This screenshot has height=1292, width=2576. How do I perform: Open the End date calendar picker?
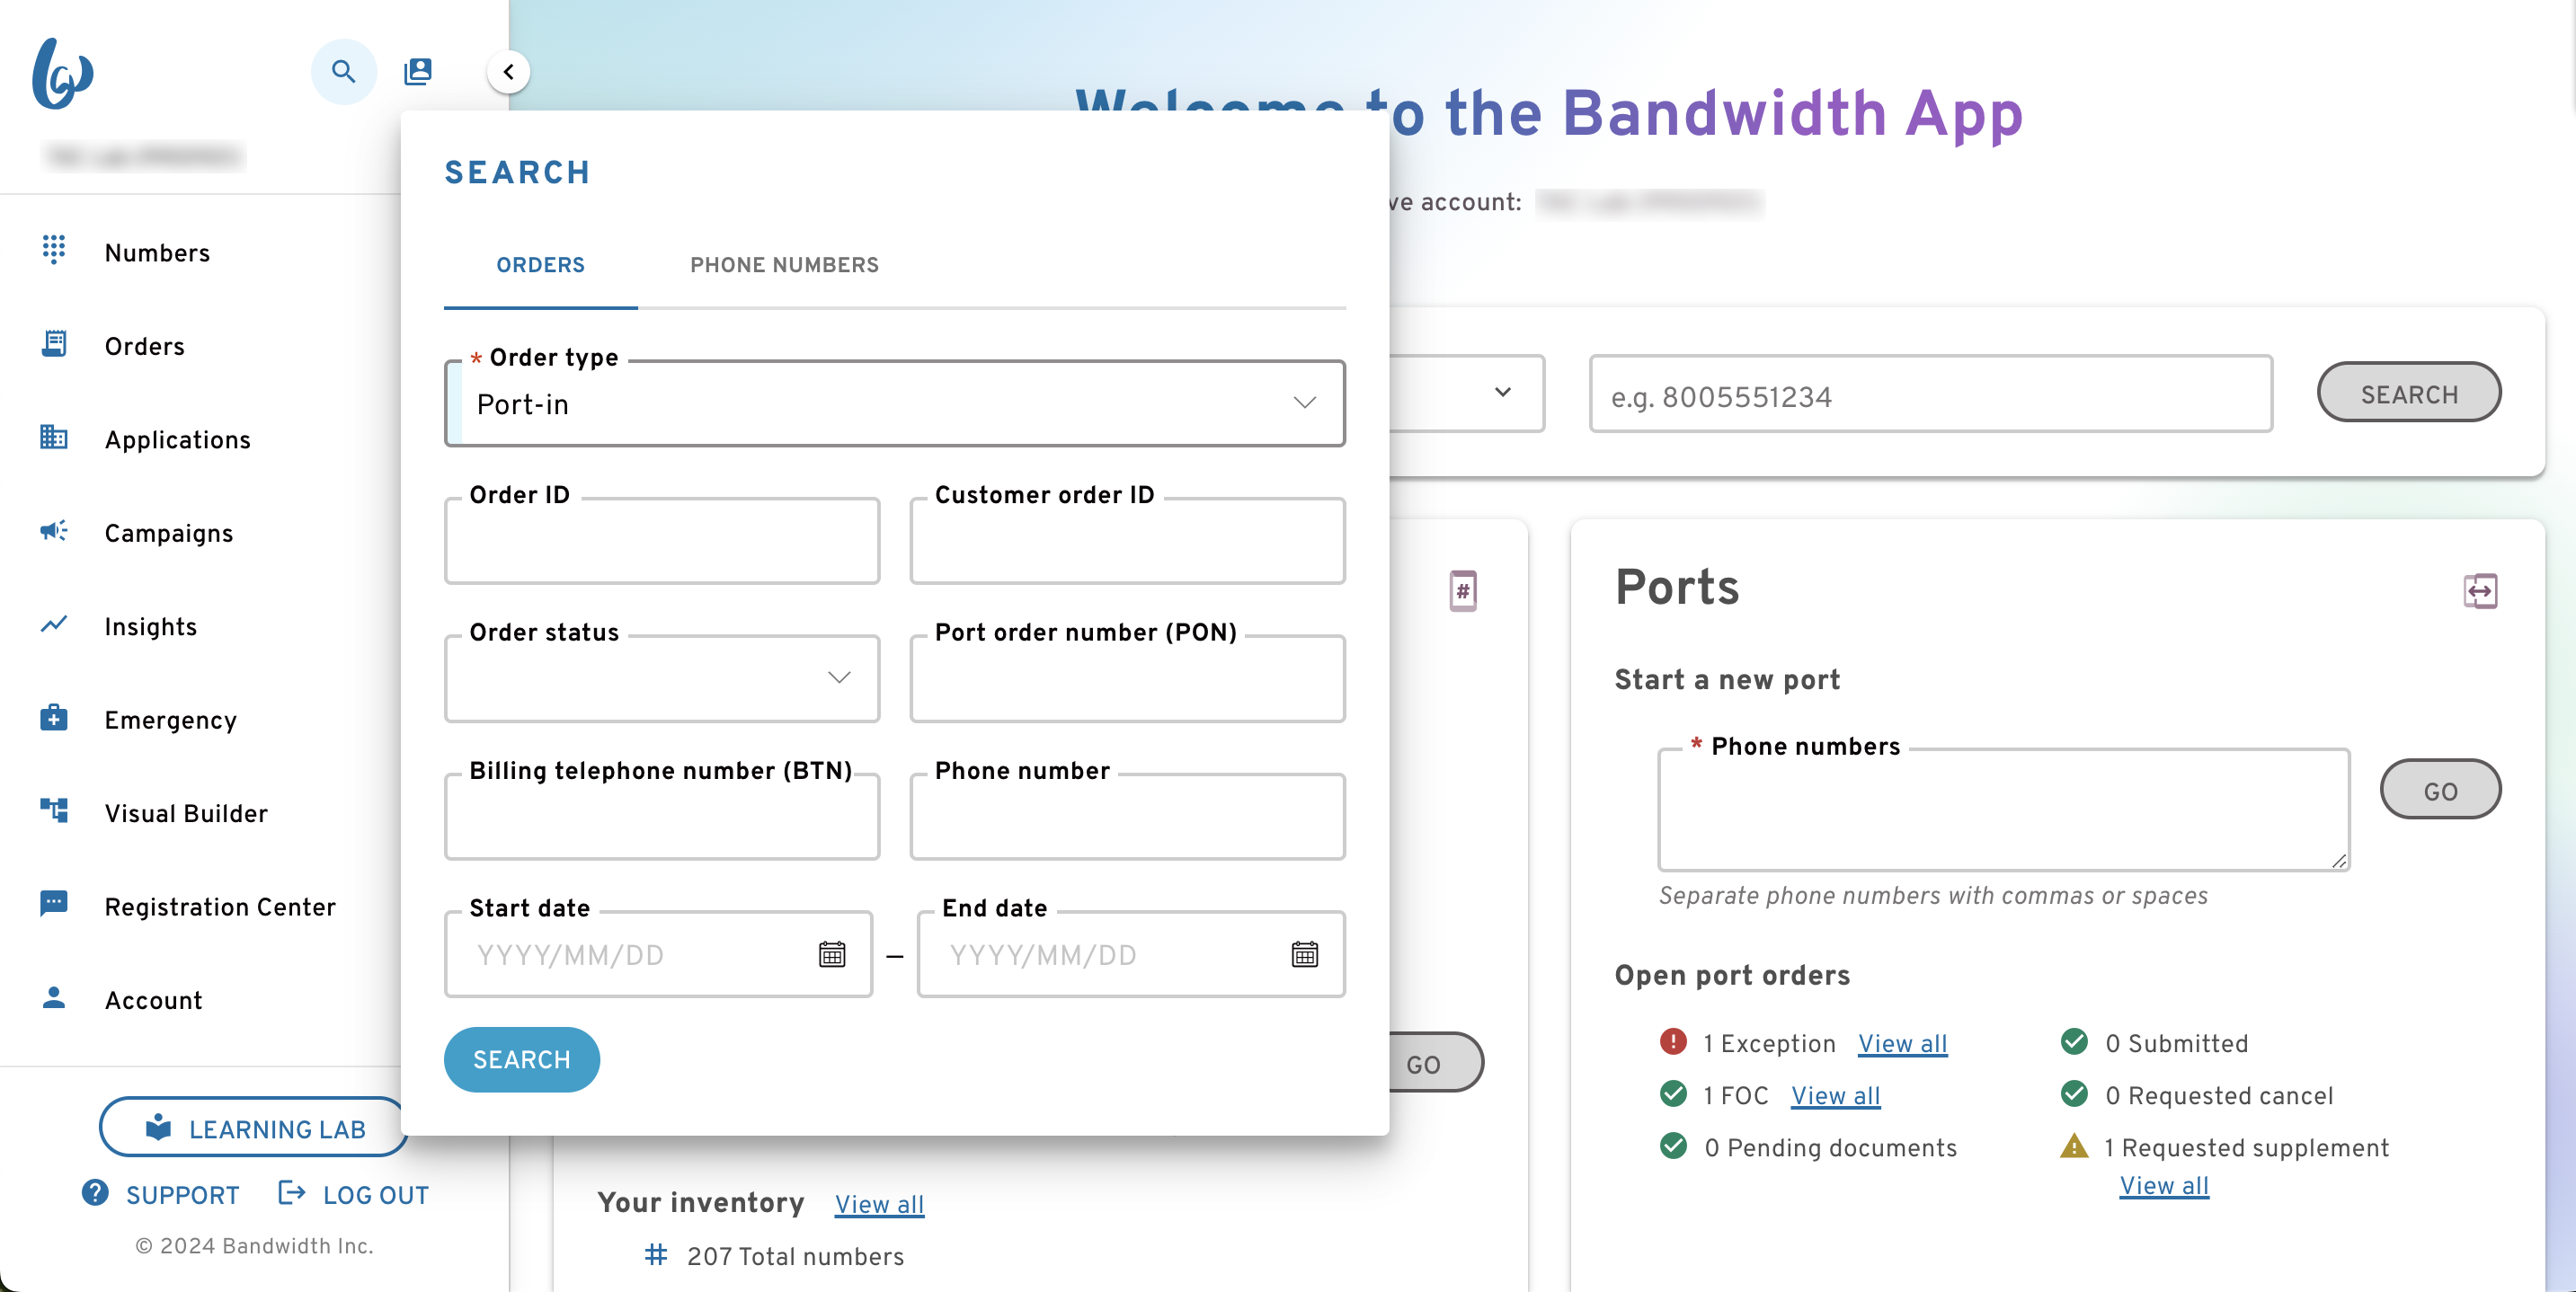[1305, 955]
